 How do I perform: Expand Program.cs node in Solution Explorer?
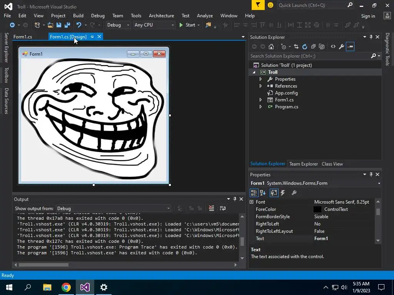(x=260, y=107)
